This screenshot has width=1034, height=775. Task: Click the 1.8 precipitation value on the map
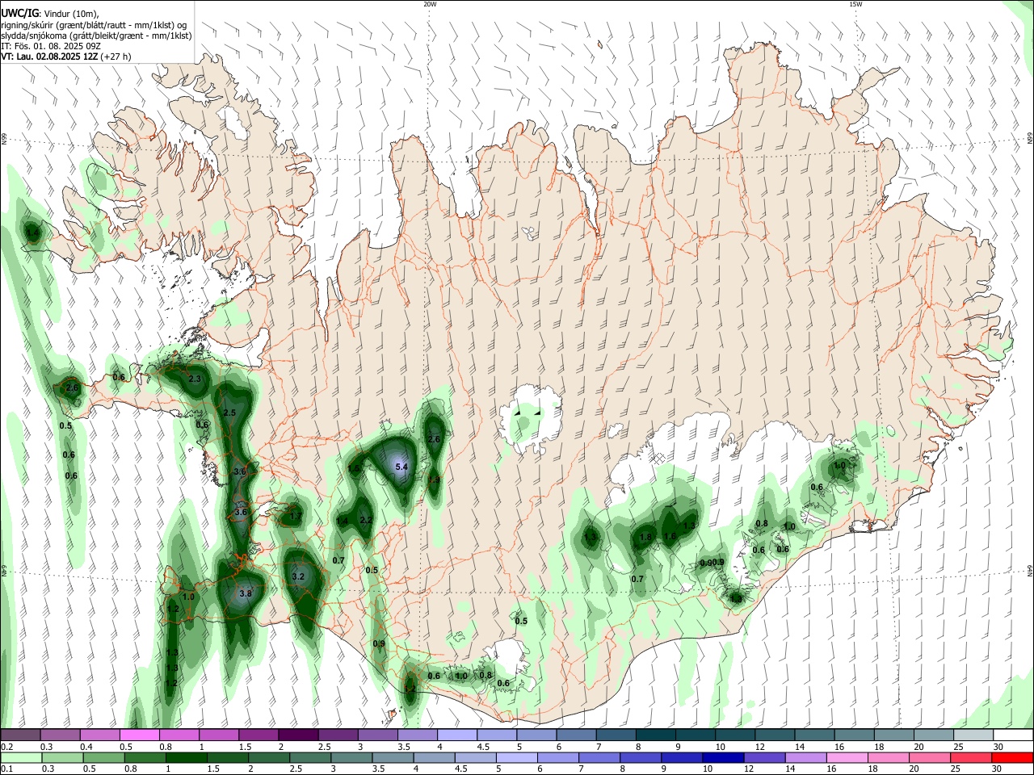pos(645,538)
